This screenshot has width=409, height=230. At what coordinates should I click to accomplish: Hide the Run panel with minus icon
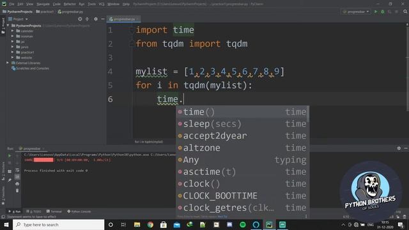[406, 148]
